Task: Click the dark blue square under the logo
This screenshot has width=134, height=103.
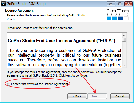Action: point(120,18)
